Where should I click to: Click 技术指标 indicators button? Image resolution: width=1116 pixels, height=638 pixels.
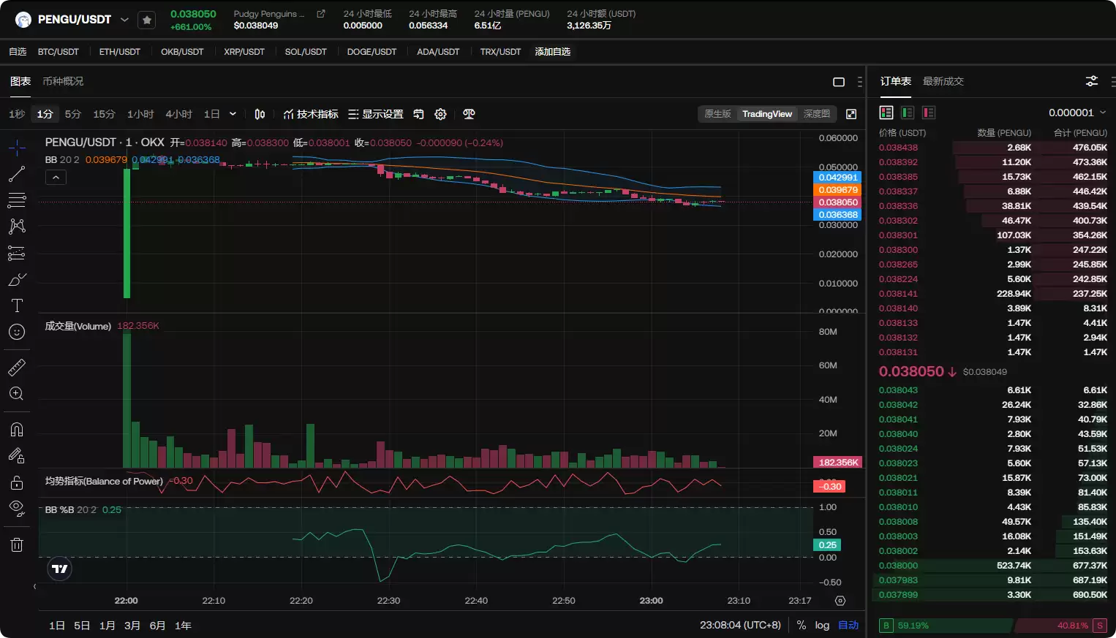pos(311,114)
